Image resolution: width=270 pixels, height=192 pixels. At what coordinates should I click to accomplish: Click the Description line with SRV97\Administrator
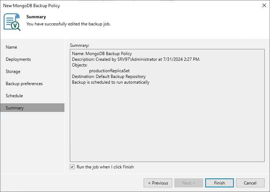[x=136, y=59]
